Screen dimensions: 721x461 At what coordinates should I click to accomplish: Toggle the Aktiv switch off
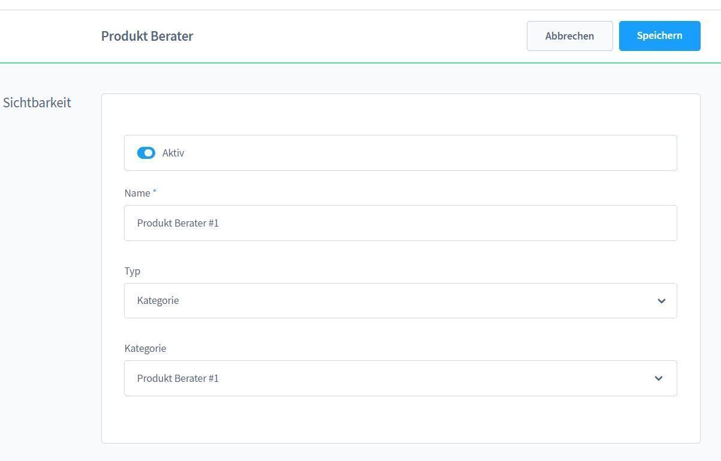coord(146,153)
